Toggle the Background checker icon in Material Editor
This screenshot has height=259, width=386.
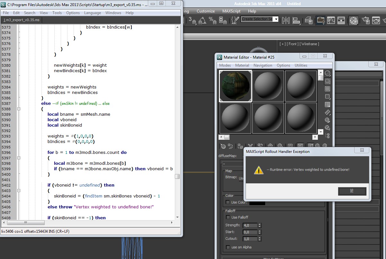pyautogui.click(x=328, y=89)
